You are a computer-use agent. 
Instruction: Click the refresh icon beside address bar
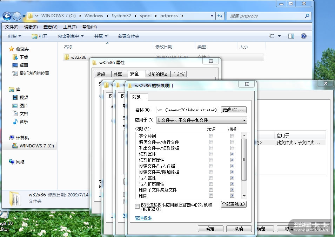tap(220, 16)
